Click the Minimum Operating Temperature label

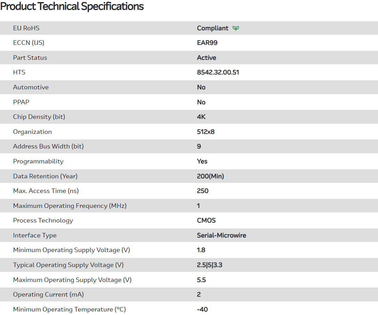[69, 309]
